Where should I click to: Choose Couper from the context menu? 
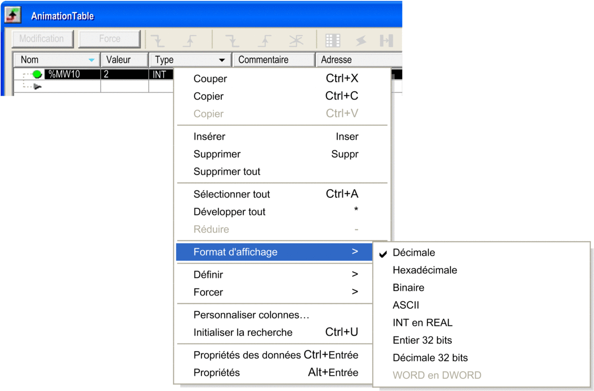[210, 79]
